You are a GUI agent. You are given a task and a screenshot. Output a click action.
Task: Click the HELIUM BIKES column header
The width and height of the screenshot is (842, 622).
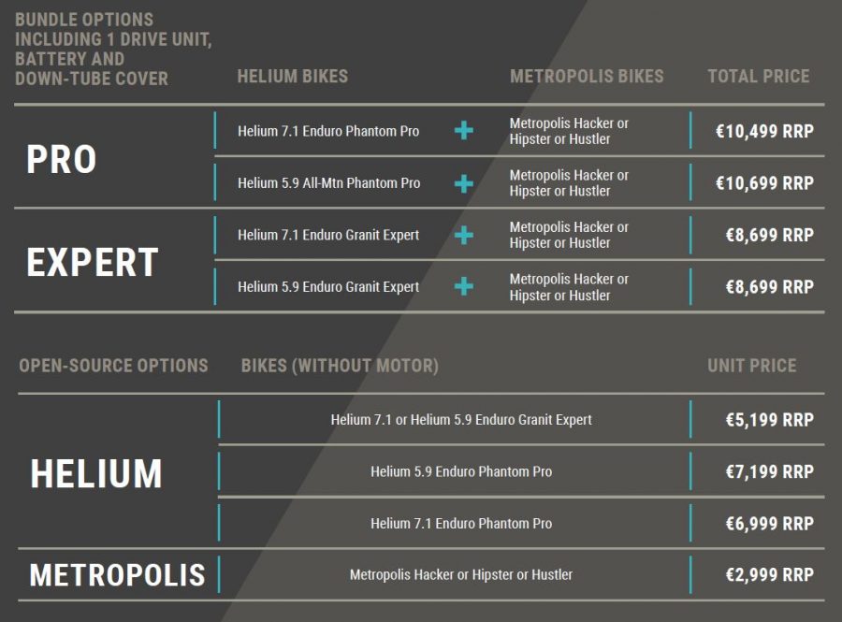(x=293, y=76)
